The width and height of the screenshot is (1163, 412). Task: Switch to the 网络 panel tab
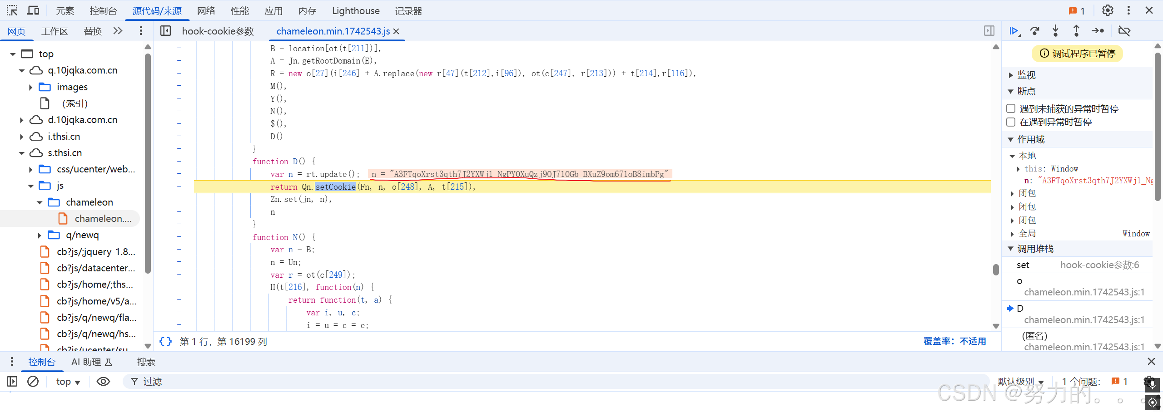coord(206,10)
